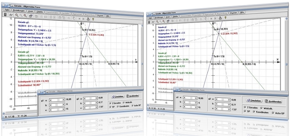Toggle the 'Koordinaten' checkbox in right panel

tap(254, 112)
